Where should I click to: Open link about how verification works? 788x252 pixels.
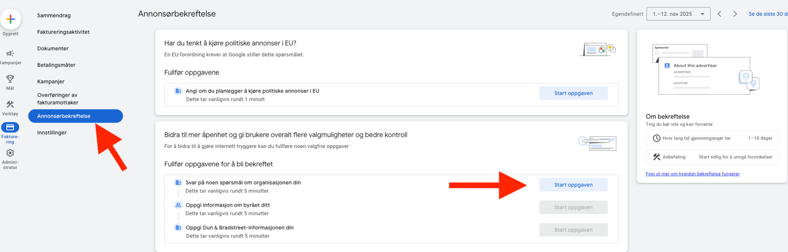point(692,174)
